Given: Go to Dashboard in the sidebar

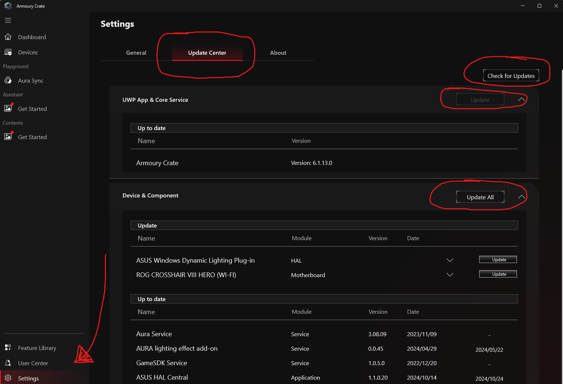Looking at the screenshot, I should click(x=32, y=37).
